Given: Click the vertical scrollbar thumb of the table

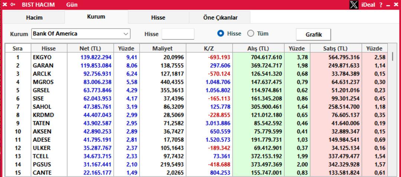Looking at the screenshot, I should 393,57.
